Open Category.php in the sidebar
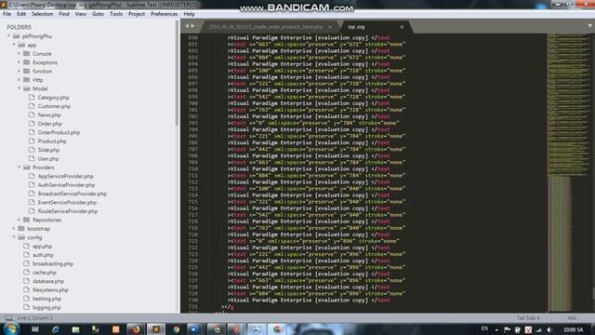The width and height of the screenshot is (595, 335). point(54,98)
